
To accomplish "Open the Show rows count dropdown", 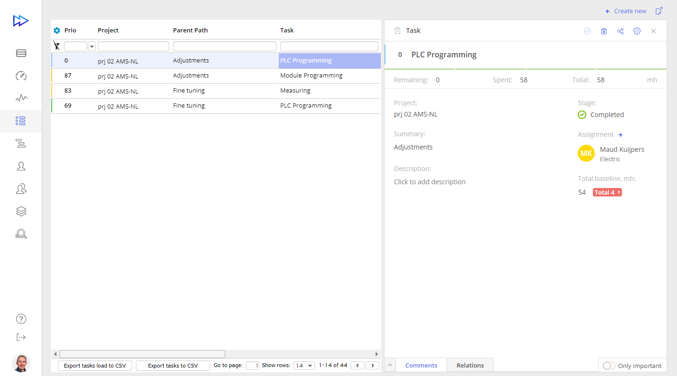I will tap(304, 366).
